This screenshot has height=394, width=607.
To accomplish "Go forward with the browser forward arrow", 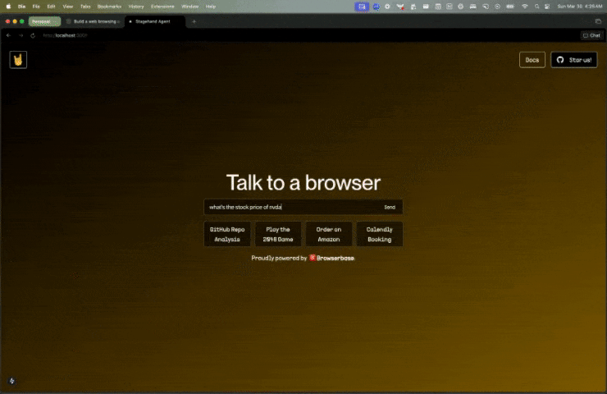I will (x=21, y=35).
